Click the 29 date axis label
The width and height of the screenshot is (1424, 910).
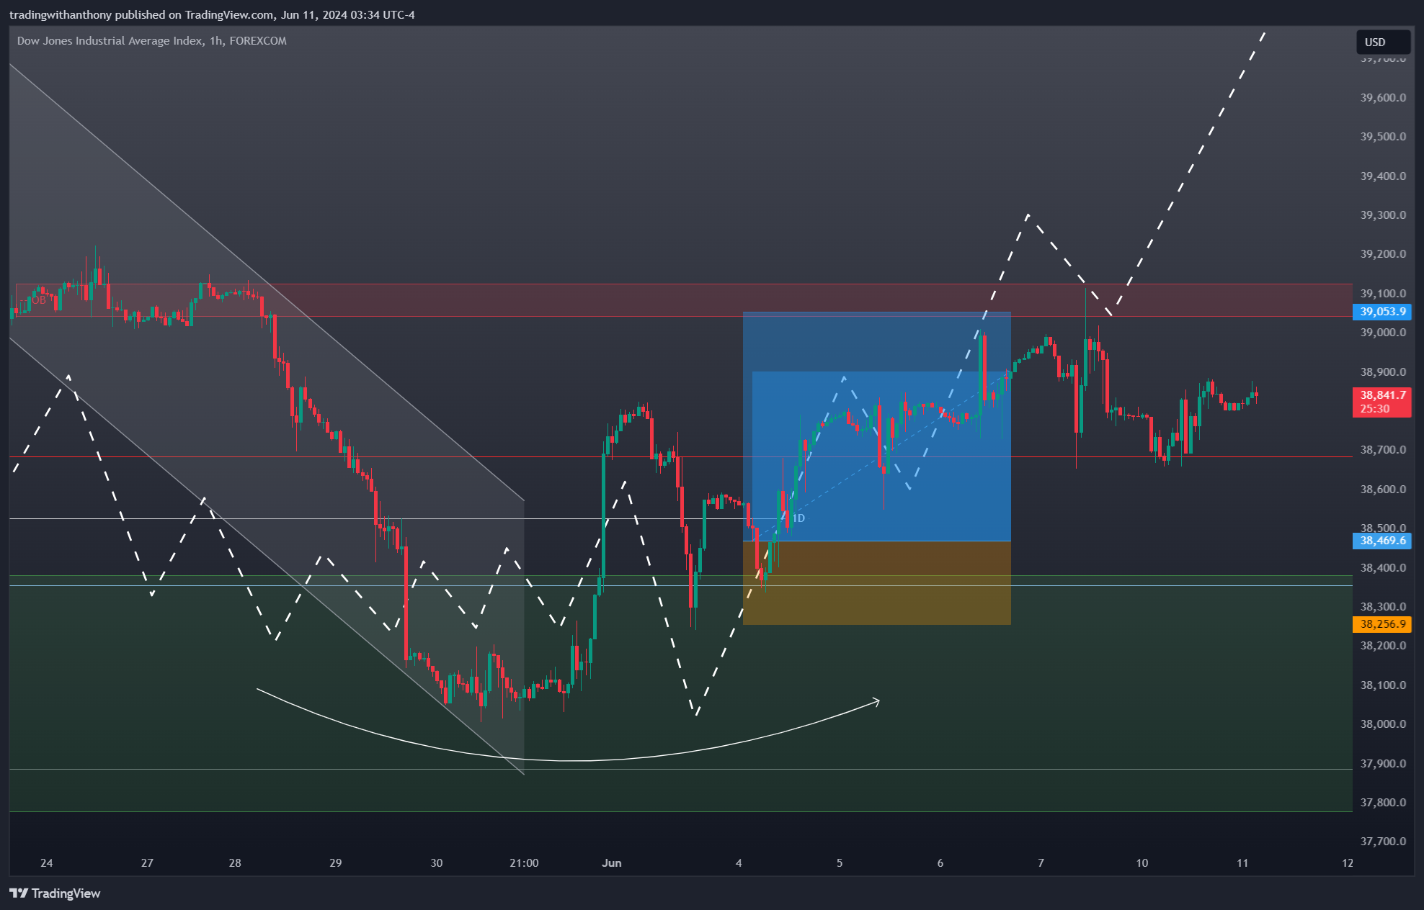click(x=336, y=863)
